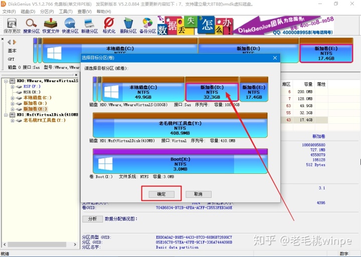Click the Delete Partition (删除分区) icon

coord(128,26)
